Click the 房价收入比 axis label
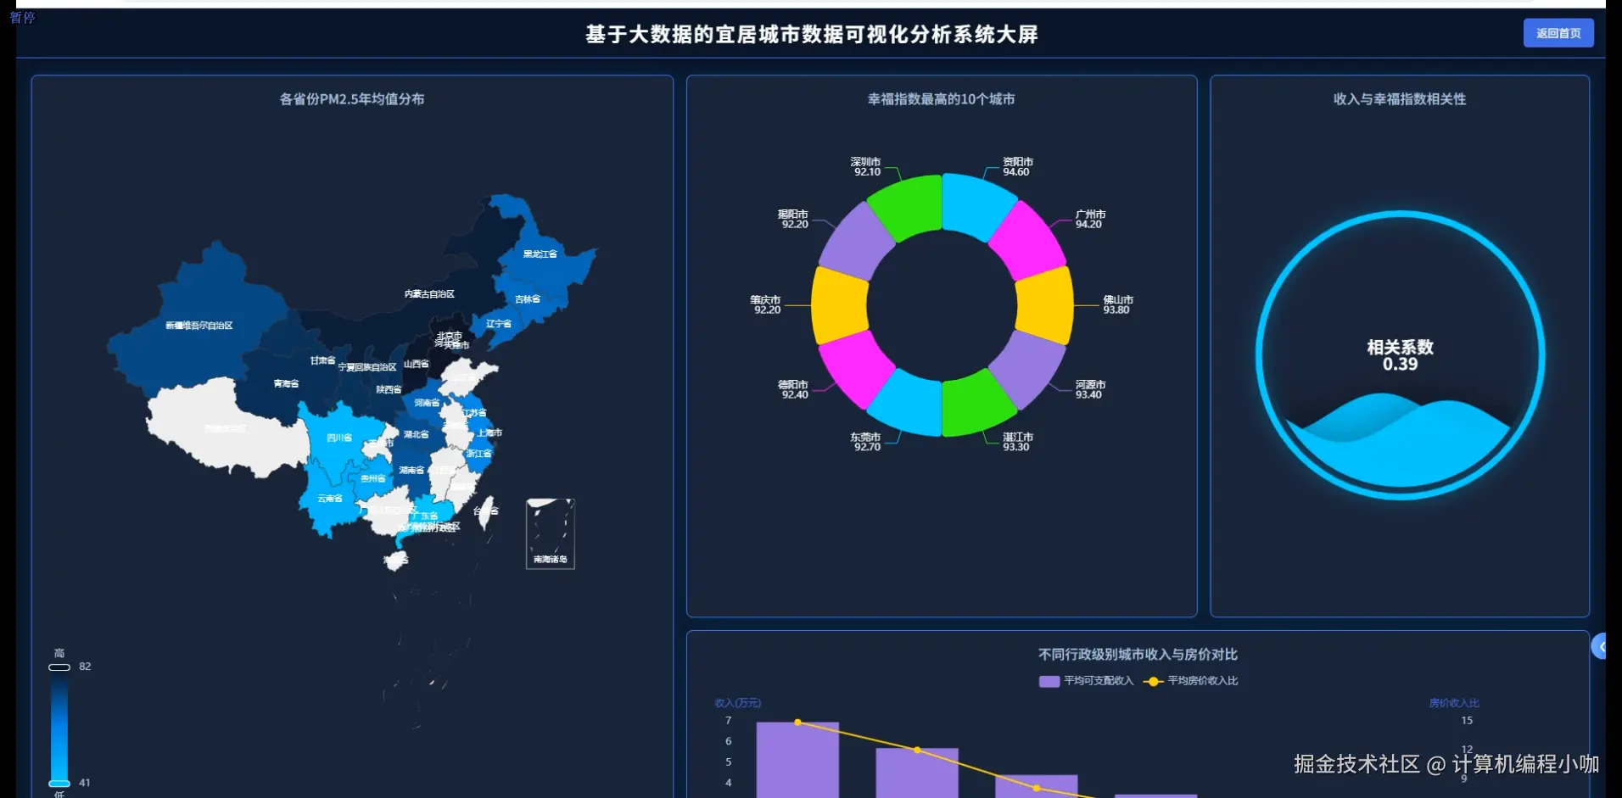1622x798 pixels. point(1454,703)
